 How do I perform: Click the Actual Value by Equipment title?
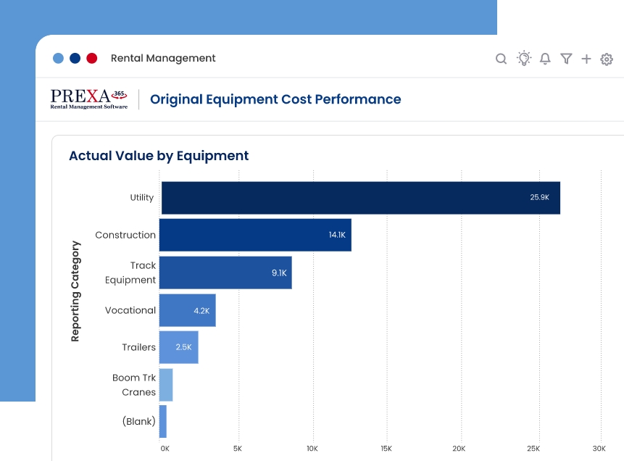click(x=158, y=156)
